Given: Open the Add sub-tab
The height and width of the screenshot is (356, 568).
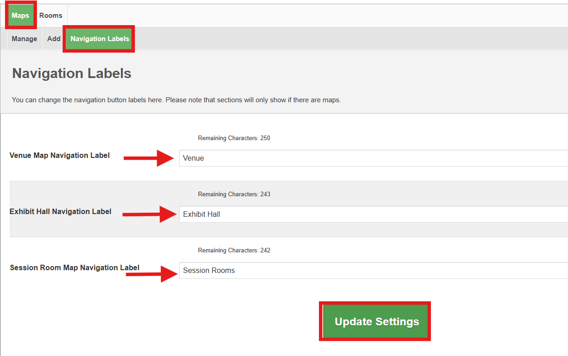Looking at the screenshot, I should [54, 39].
